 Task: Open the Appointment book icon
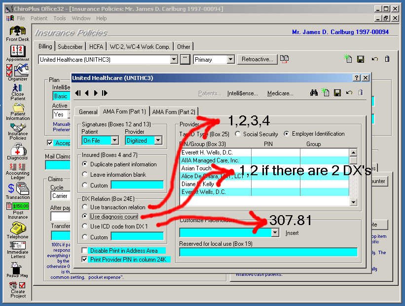point(18,53)
